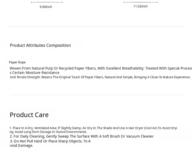Click the words 'Hair Dryer (Cool Air)'
Viewport: 192px width, 157px height.
pos(143,128)
